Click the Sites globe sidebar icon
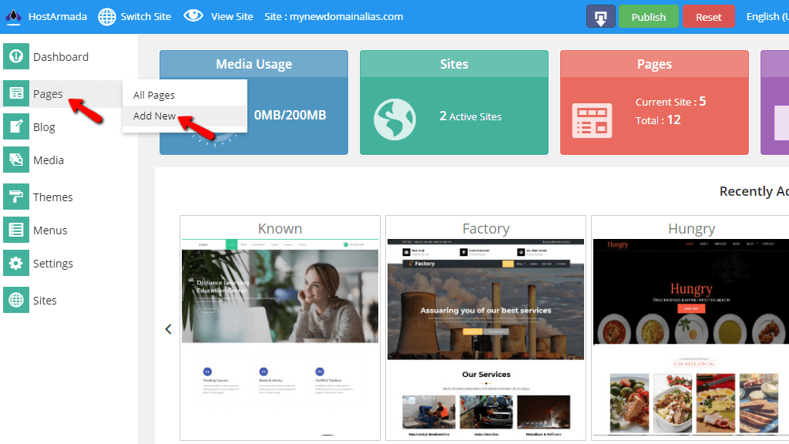The height and width of the screenshot is (444, 789). click(x=16, y=300)
